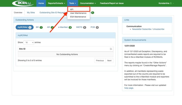The image size is (182, 105).
Task: Select the e-Manifest outstanding actions pill
Action: (x=65, y=27)
